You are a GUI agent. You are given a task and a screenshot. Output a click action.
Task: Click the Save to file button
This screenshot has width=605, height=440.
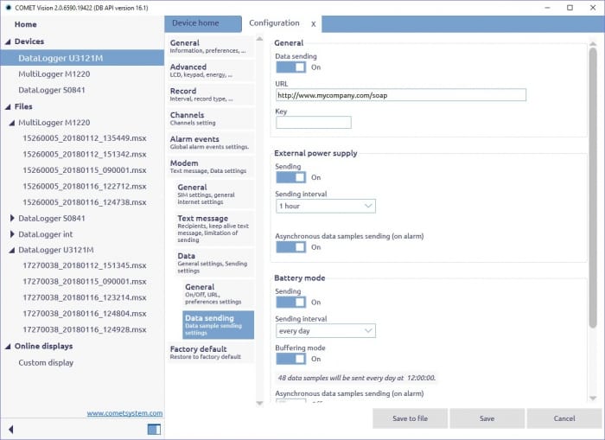coord(411,418)
